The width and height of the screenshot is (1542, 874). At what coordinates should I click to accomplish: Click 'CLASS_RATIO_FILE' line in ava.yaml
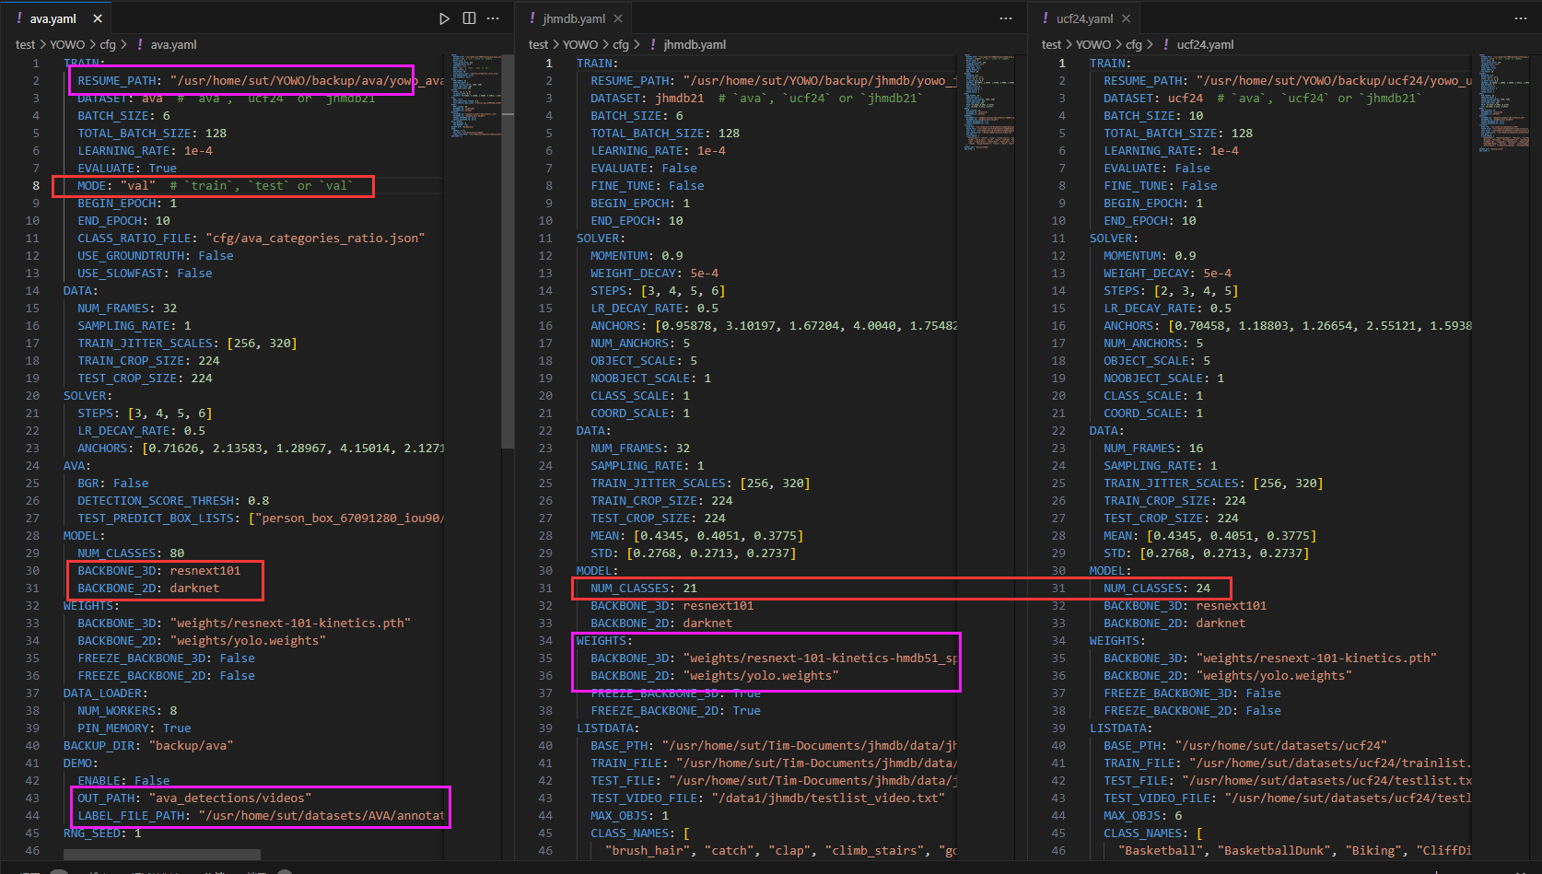(x=251, y=238)
